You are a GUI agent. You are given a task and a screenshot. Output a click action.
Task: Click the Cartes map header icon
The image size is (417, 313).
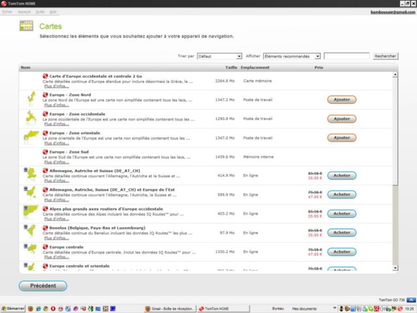pos(26,26)
